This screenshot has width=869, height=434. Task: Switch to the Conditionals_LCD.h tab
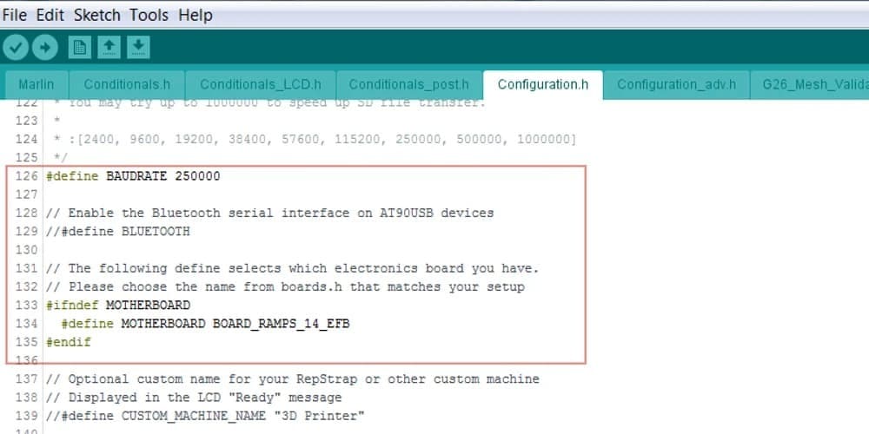tap(261, 85)
